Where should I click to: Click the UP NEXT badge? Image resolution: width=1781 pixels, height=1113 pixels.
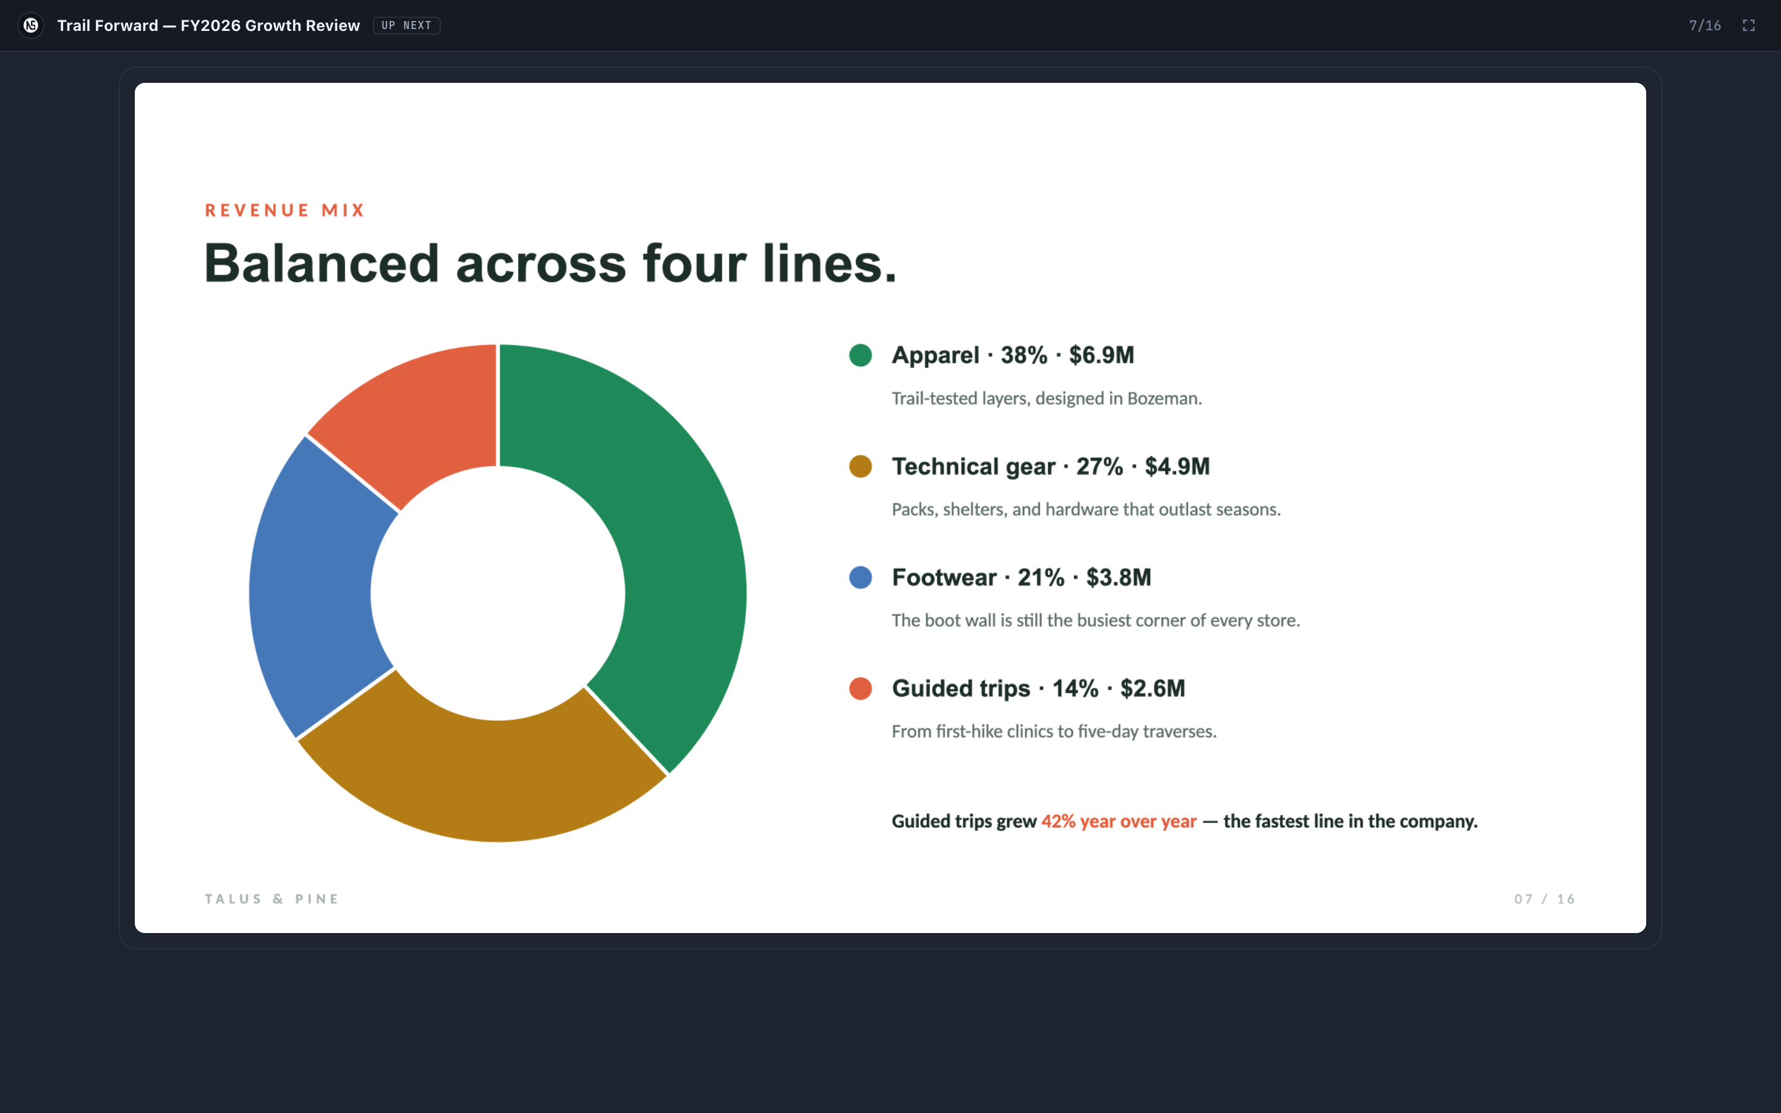point(406,26)
